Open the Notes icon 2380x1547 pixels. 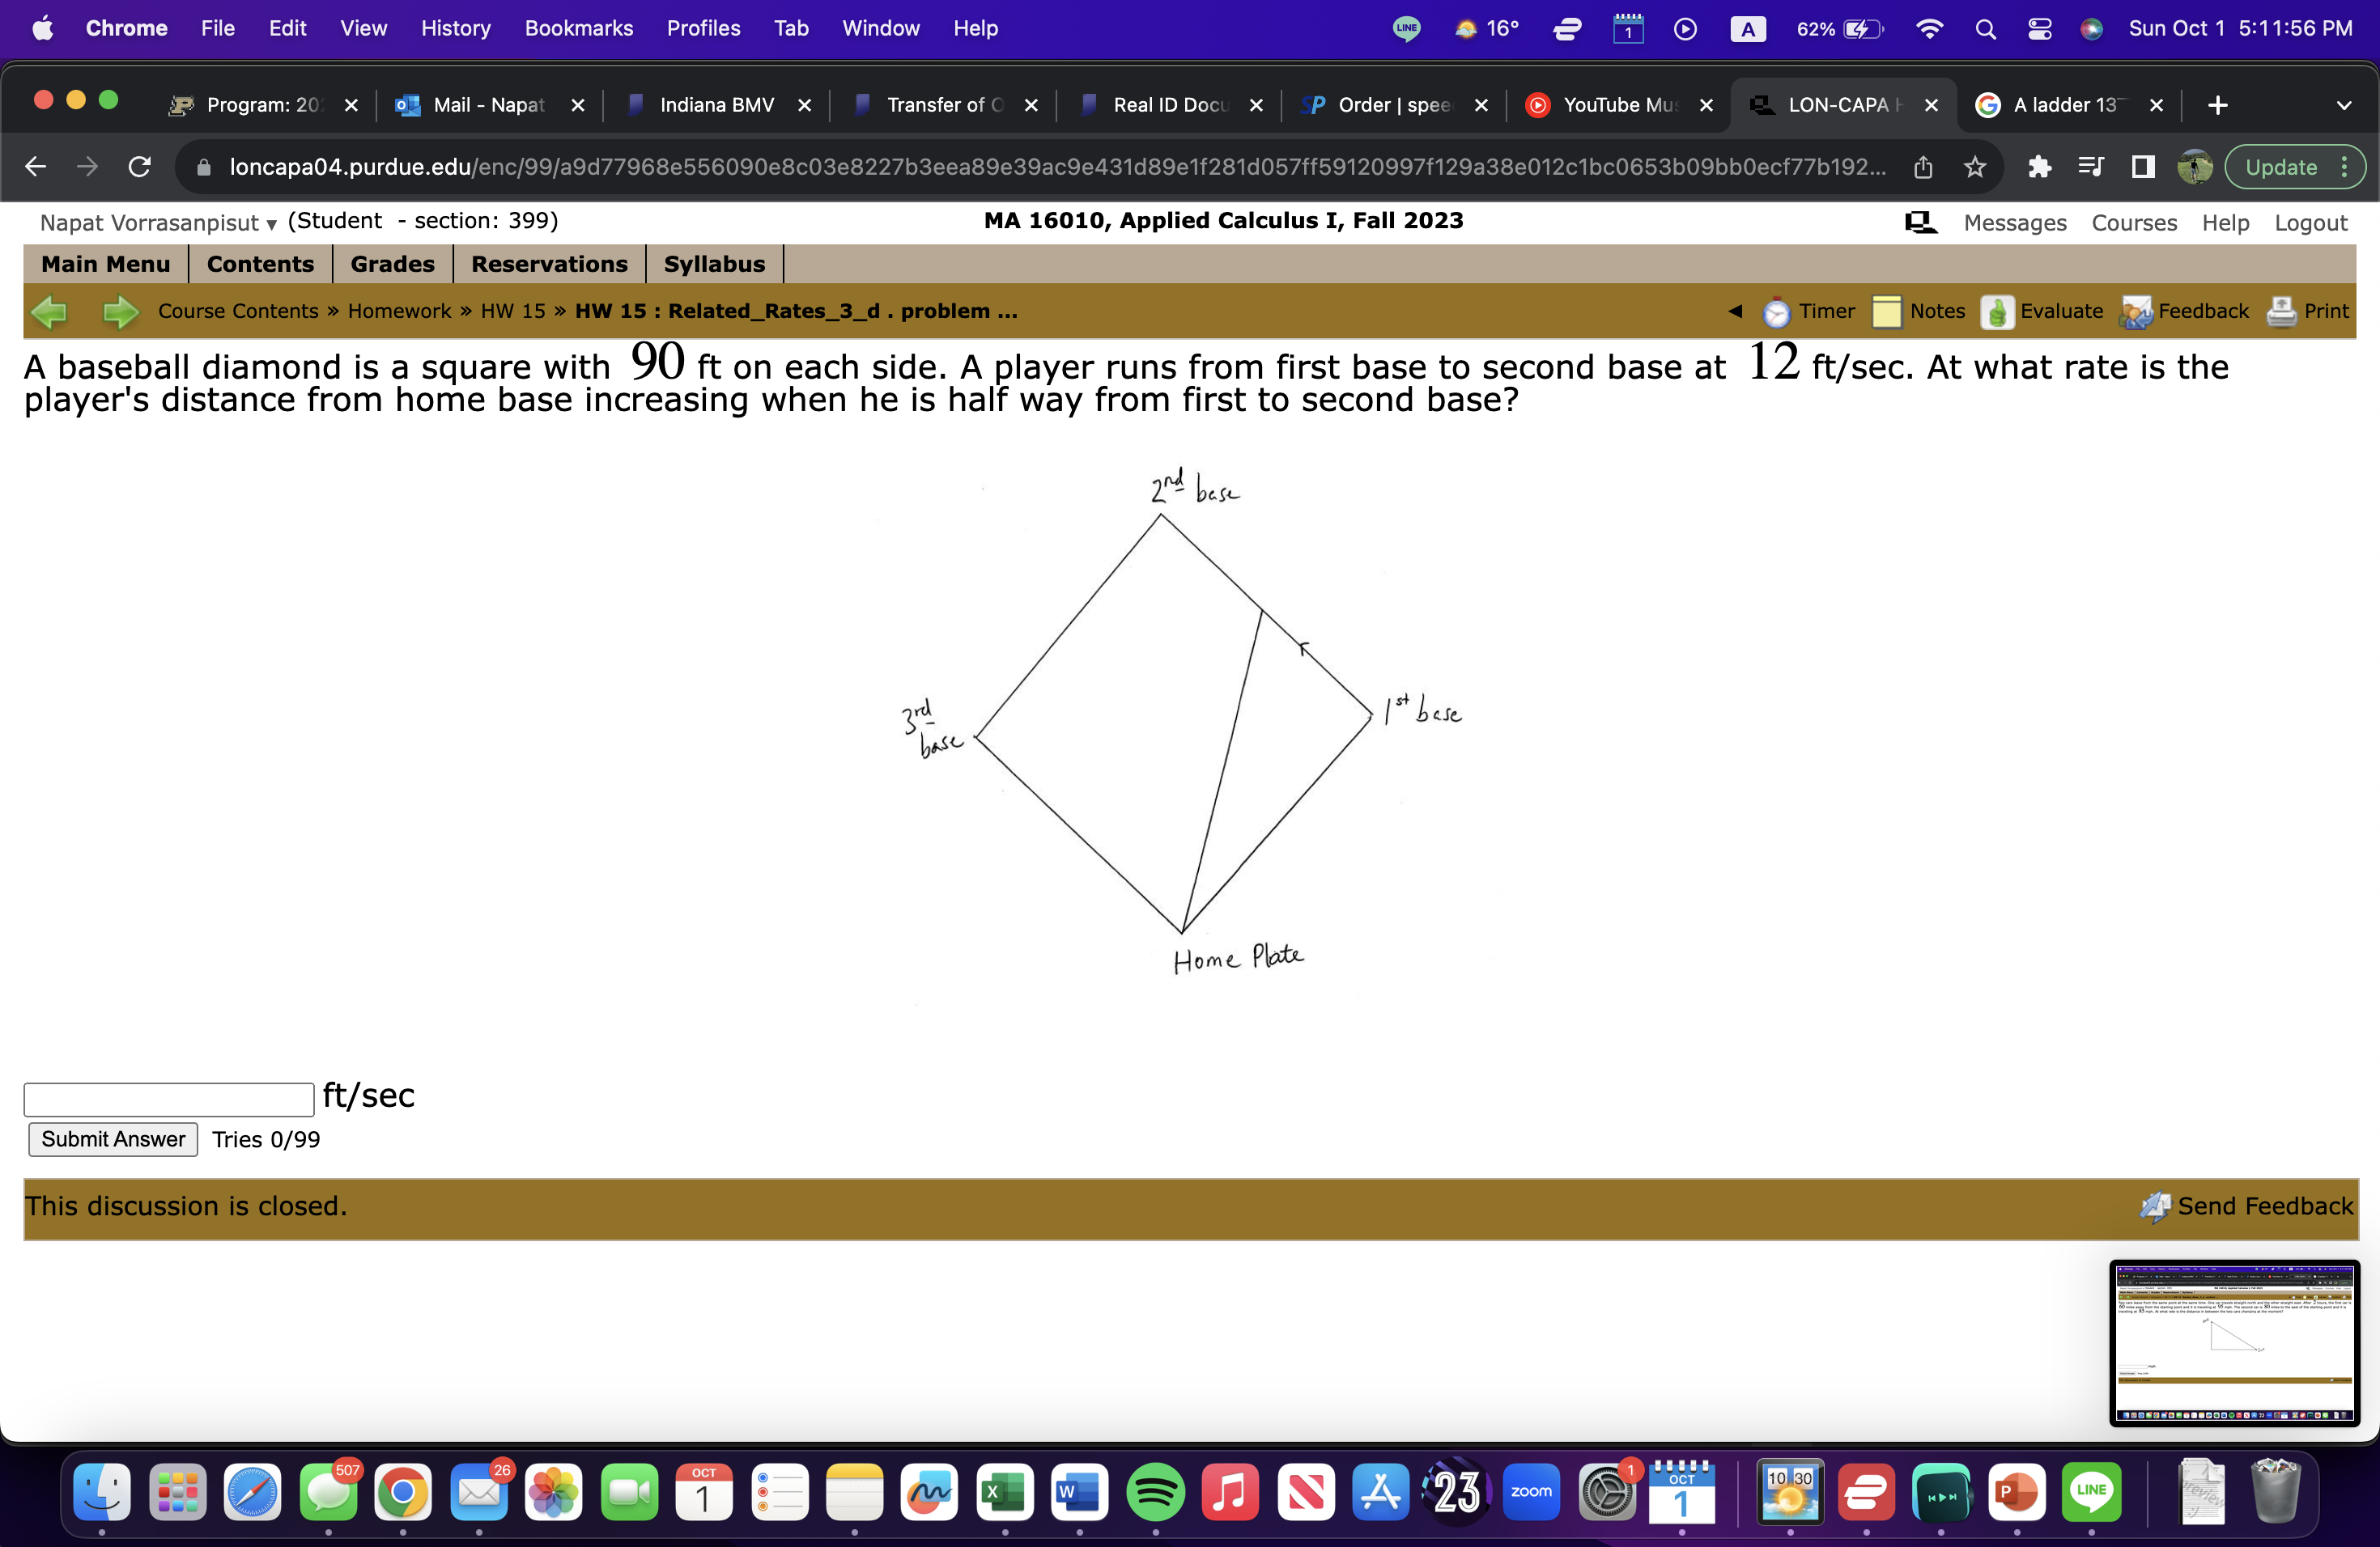[1886, 312]
